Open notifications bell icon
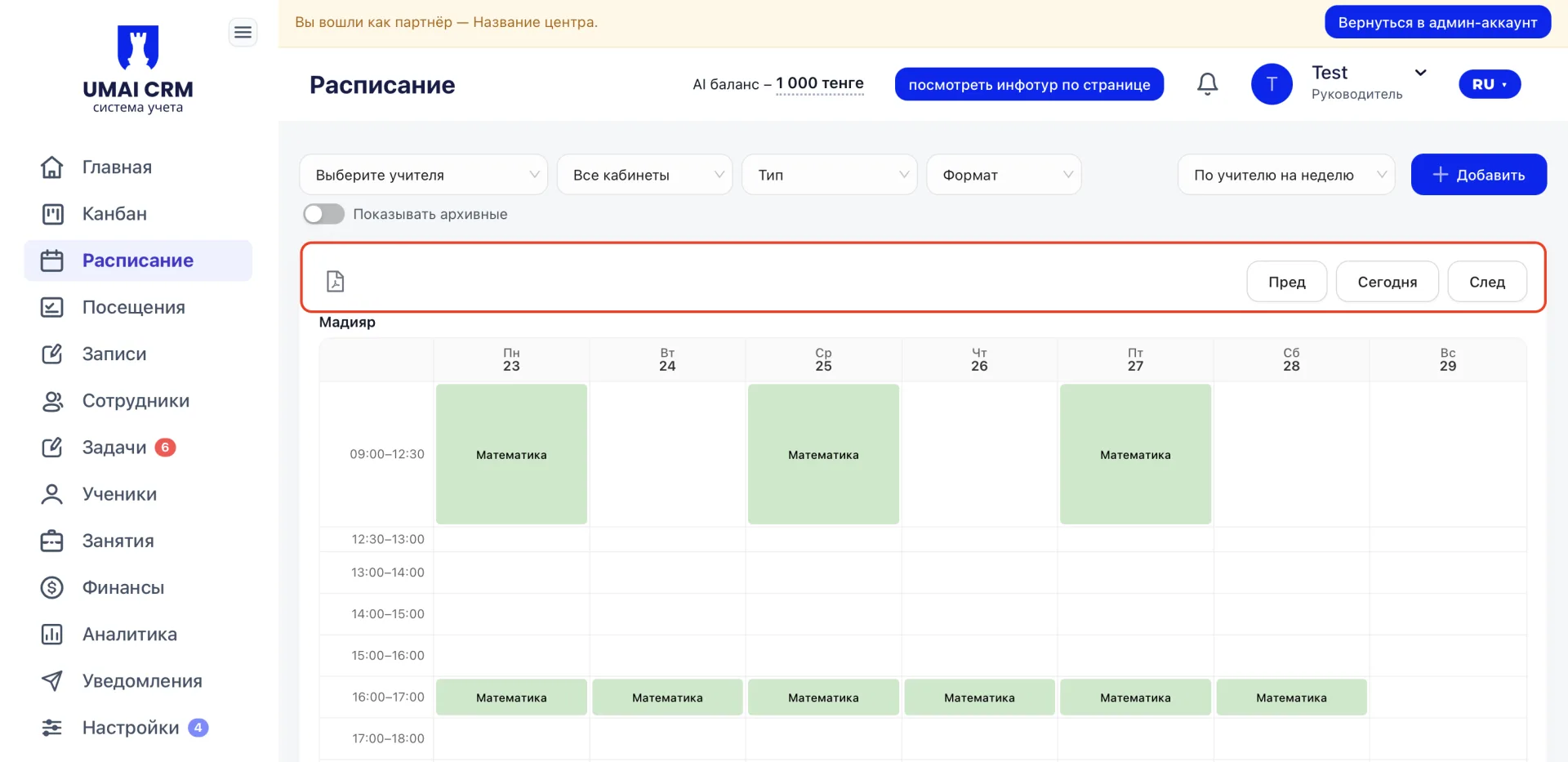This screenshot has height=762, width=1568. pos(1208,84)
